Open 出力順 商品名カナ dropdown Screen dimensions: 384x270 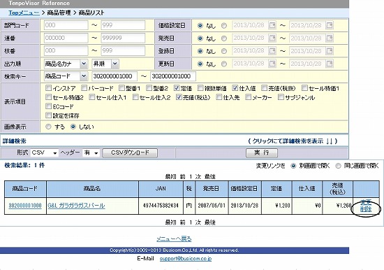click(66, 64)
